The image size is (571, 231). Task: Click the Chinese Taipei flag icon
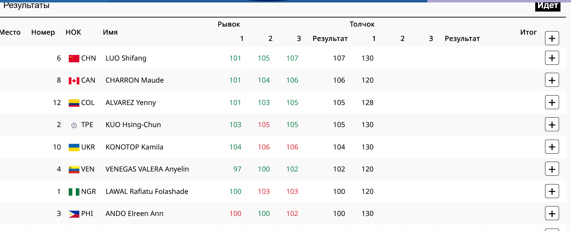click(x=74, y=125)
